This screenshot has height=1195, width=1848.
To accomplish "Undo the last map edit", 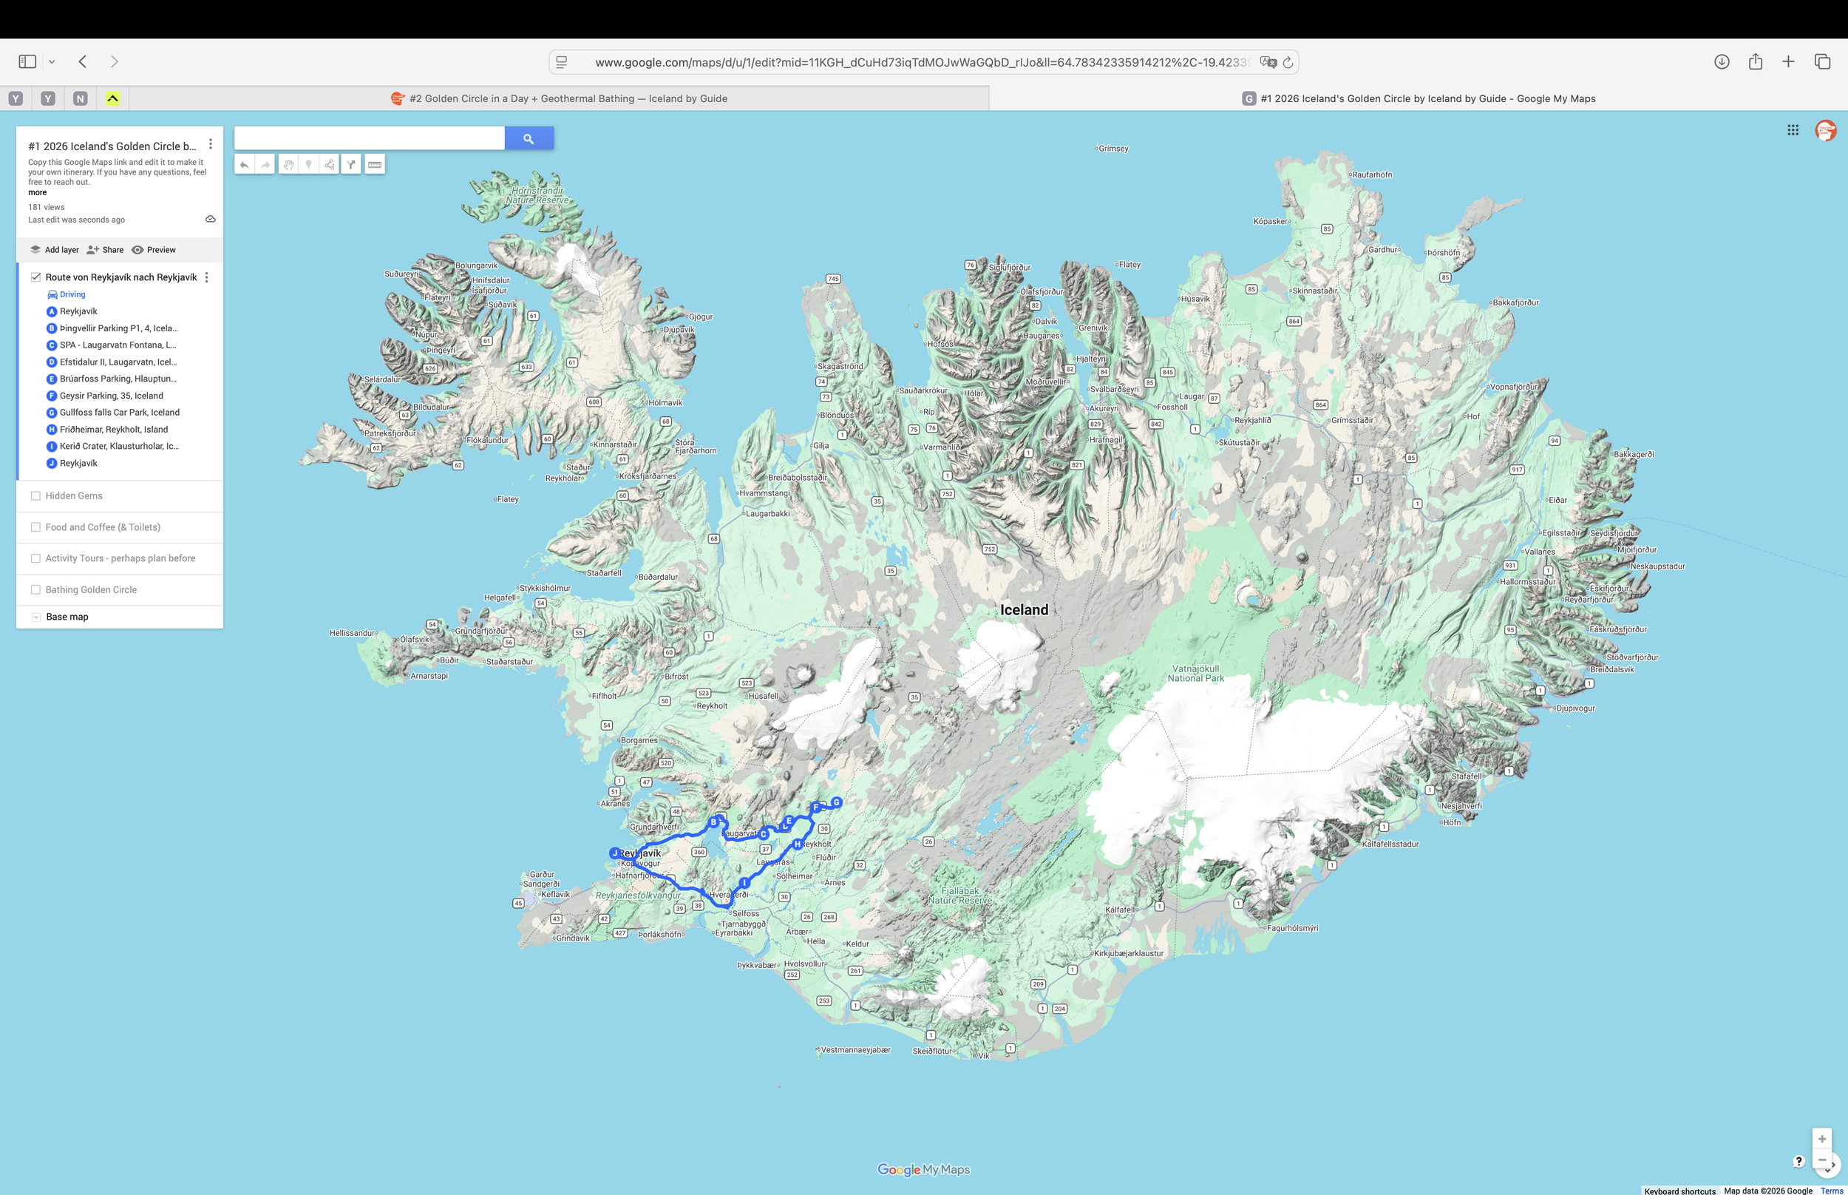I will tap(244, 164).
